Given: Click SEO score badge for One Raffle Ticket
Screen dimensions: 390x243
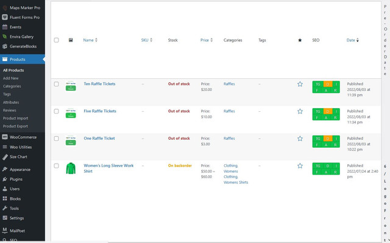Looking at the screenshot, I should click(326, 142).
